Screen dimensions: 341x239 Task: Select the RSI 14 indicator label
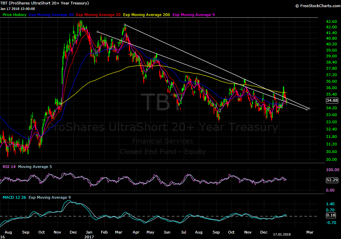point(9,167)
